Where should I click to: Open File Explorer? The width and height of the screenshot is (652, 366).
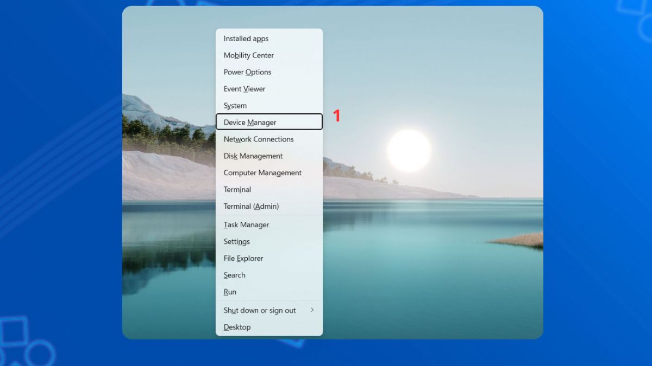[x=243, y=259]
